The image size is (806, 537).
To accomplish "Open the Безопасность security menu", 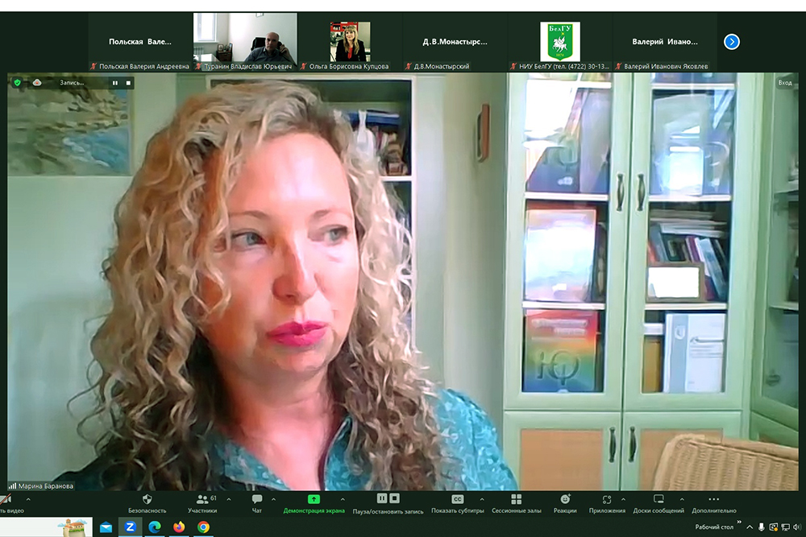I will [147, 503].
